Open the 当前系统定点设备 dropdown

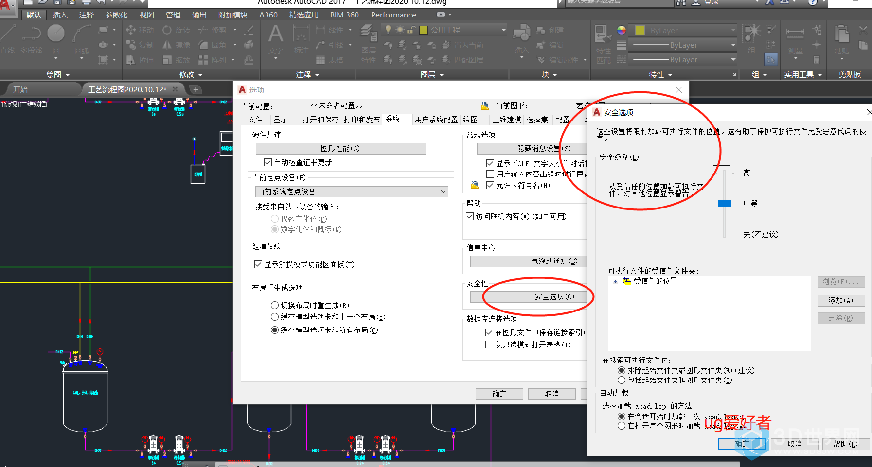click(x=352, y=191)
